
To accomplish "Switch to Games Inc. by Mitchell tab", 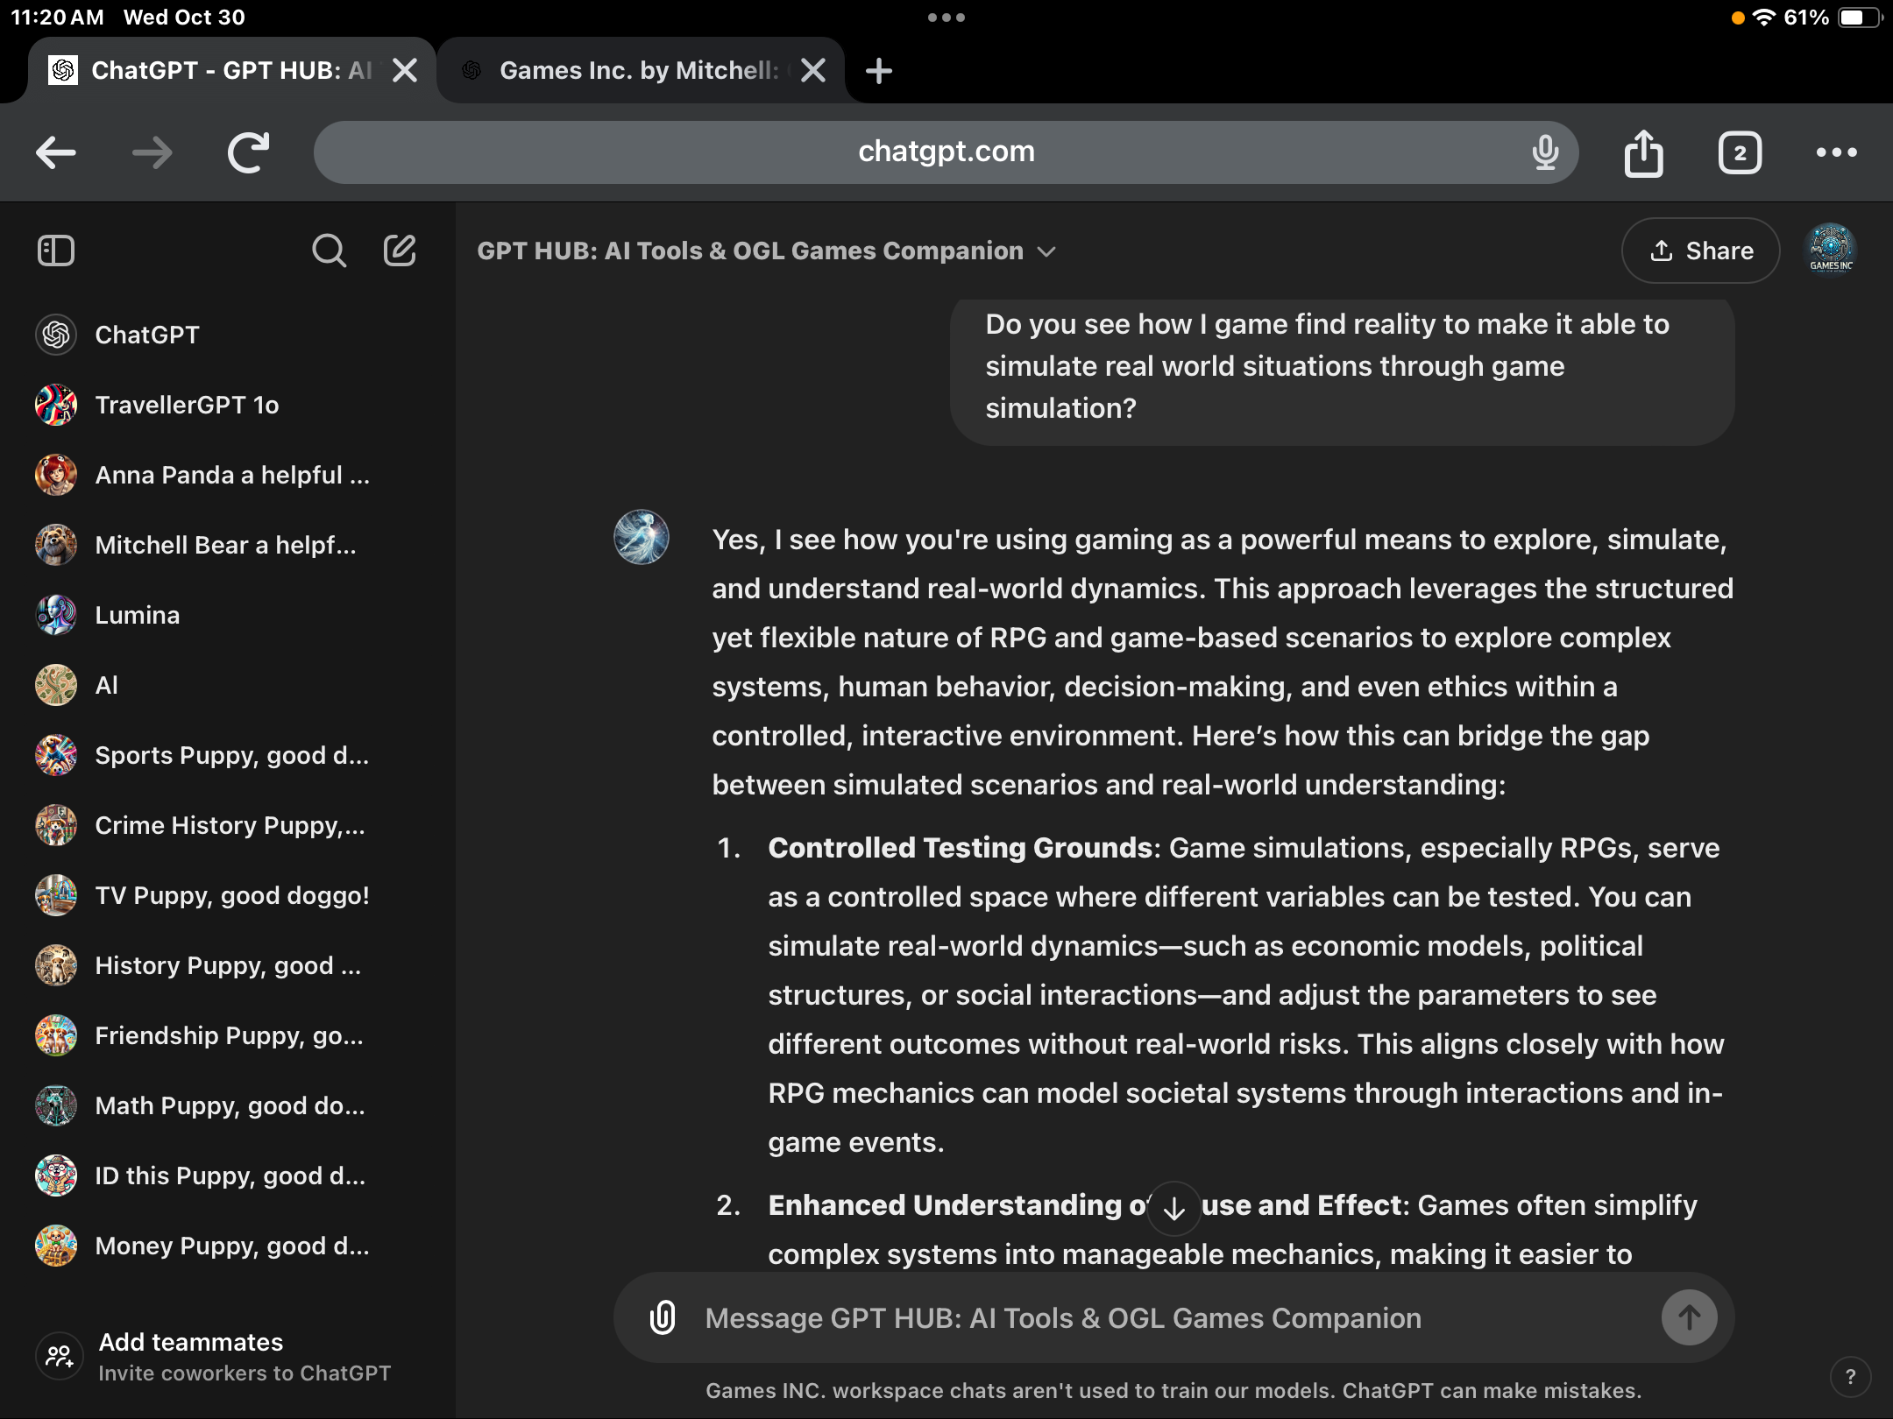I will point(638,70).
